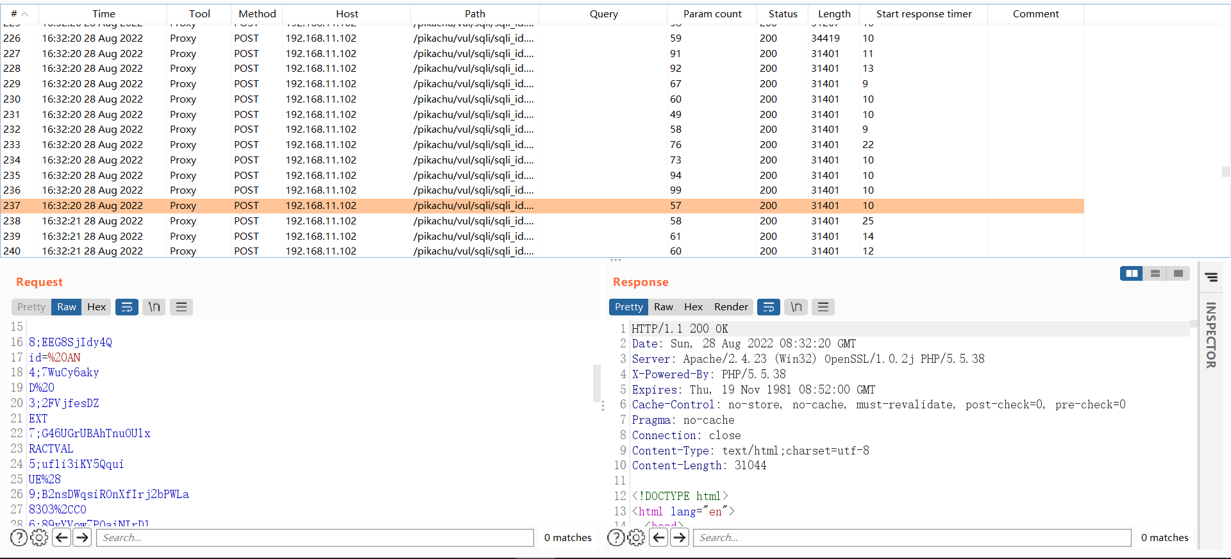Click param count 99 in row 236
Image resolution: width=1231 pixels, height=559 pixels.
coord(676,190)
